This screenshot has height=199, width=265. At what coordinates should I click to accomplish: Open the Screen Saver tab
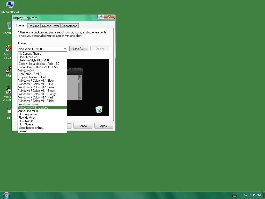tap(50, 26)
